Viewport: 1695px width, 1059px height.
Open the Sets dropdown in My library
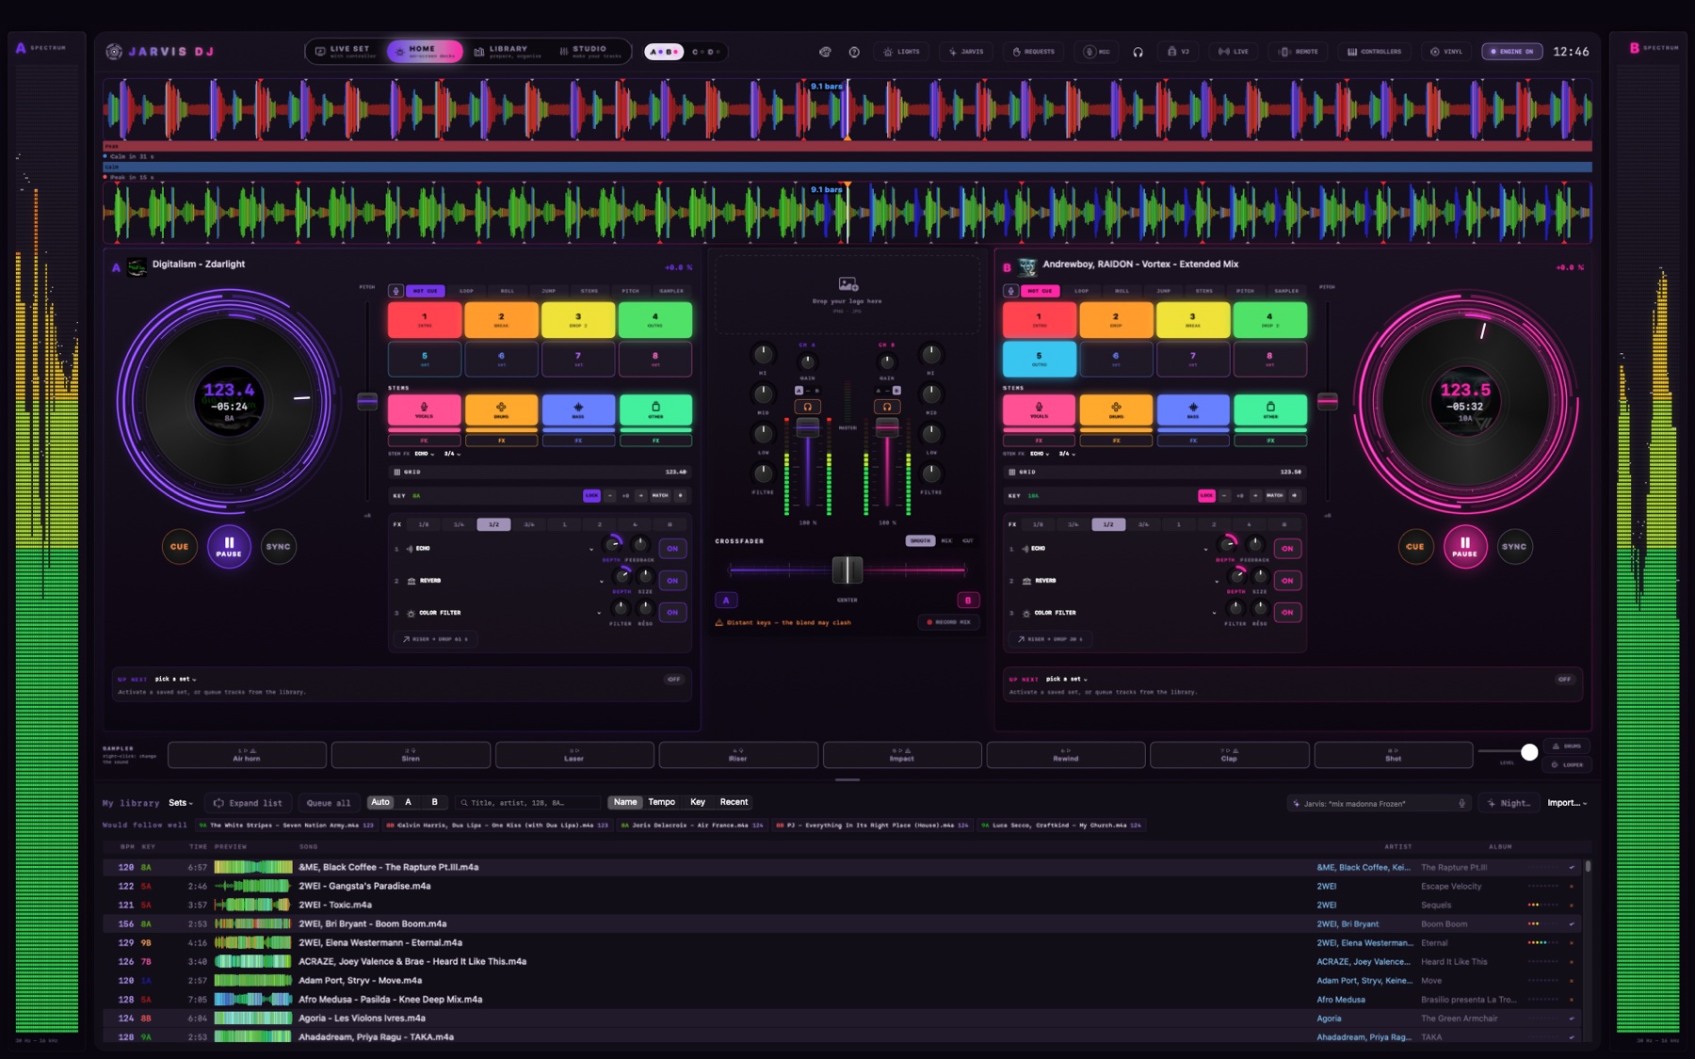pyautogui.click(x=180, y=803)
